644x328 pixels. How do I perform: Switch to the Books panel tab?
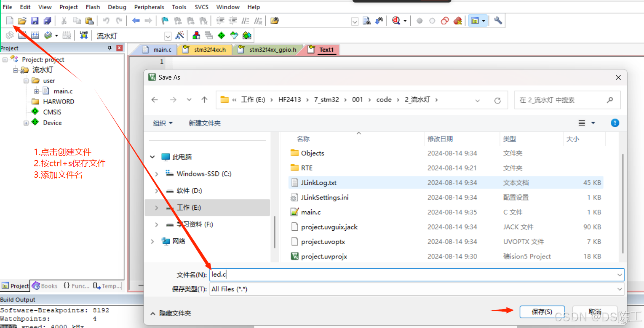(45, 286)
